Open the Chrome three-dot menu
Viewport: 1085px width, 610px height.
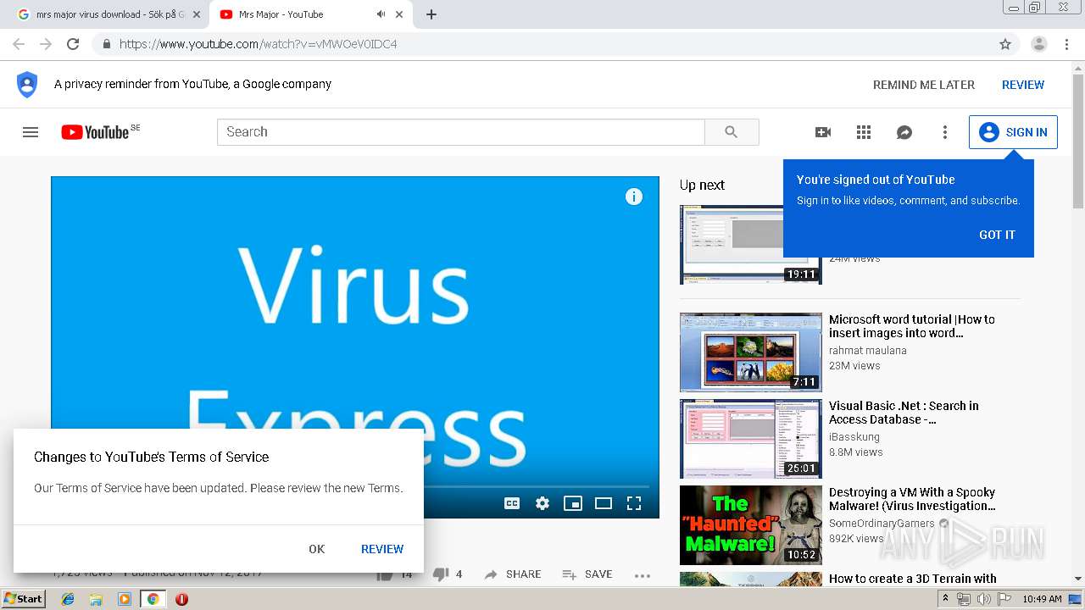click(1066, 44)
